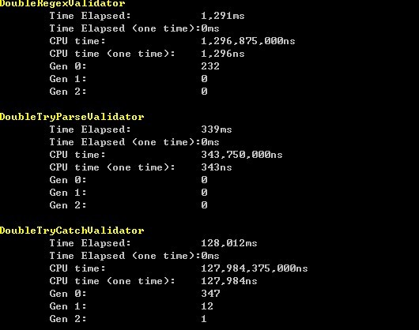Image resolution: width=419 pixels, height=330 pixels.
Task: Click the Gen 2 value 1
Action: click(204, 319)
